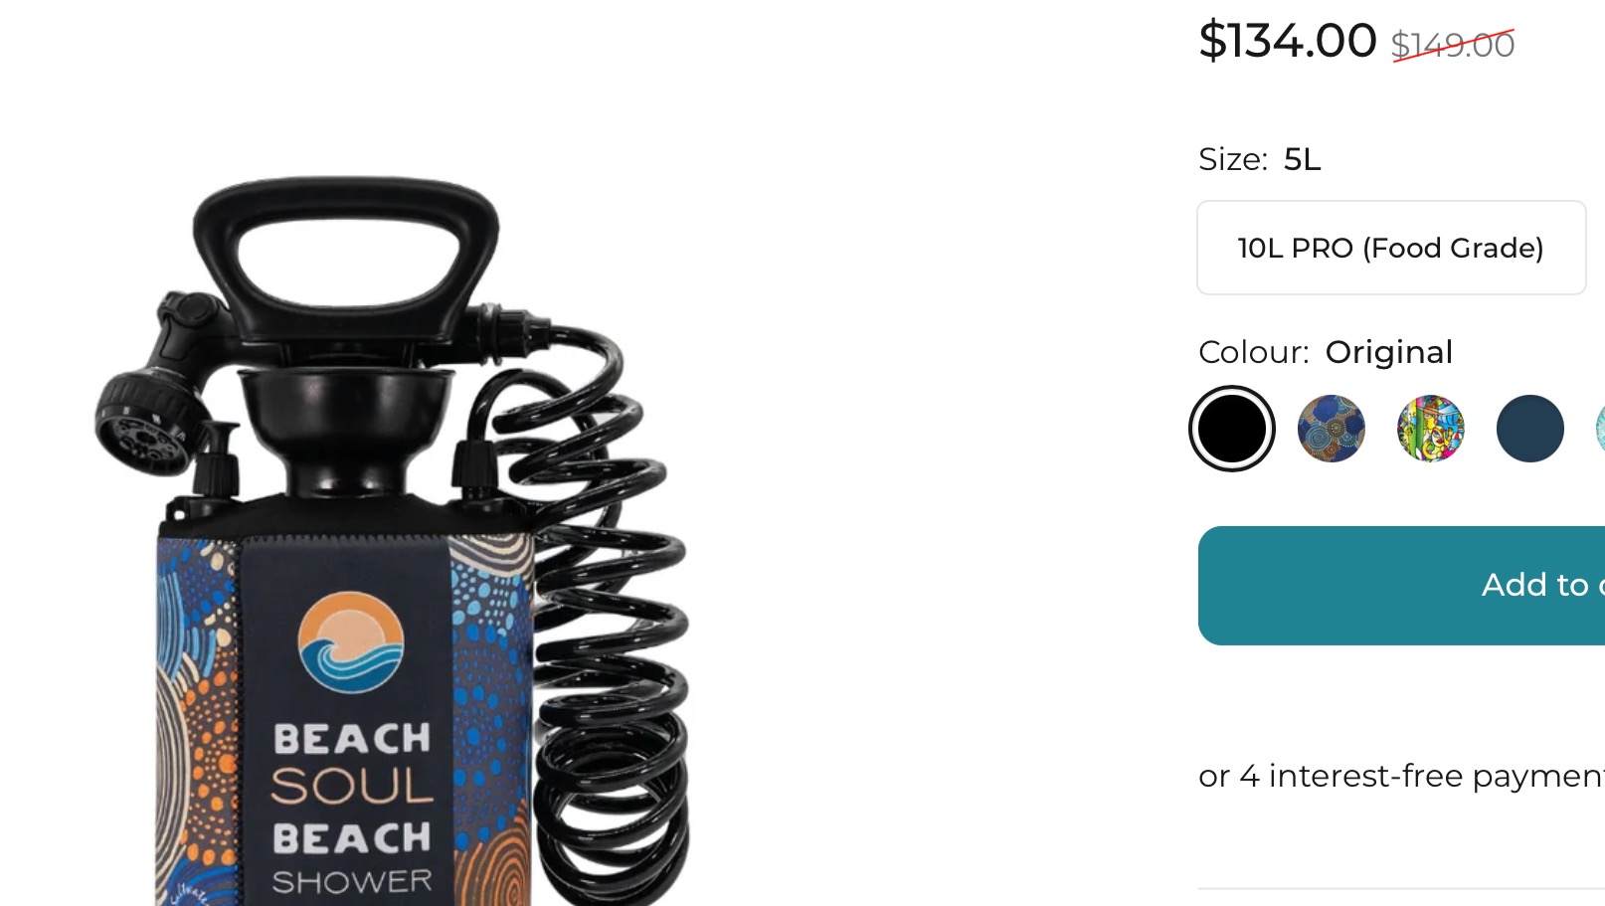This screenshot has width=1605, height=906.
Task: Click the crossed-out $149.00 original price
Action: point(1453,45)
